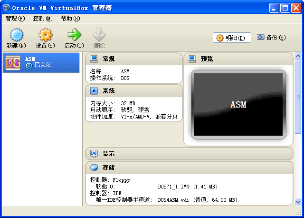Click the window resize grip in status bar
Screen dimensions: 304x218
[299, 213]
